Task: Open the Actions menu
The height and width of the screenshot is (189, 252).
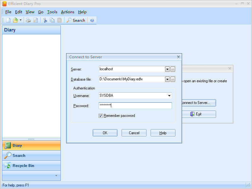Action: pyautogui.click(x=67, y=12)
